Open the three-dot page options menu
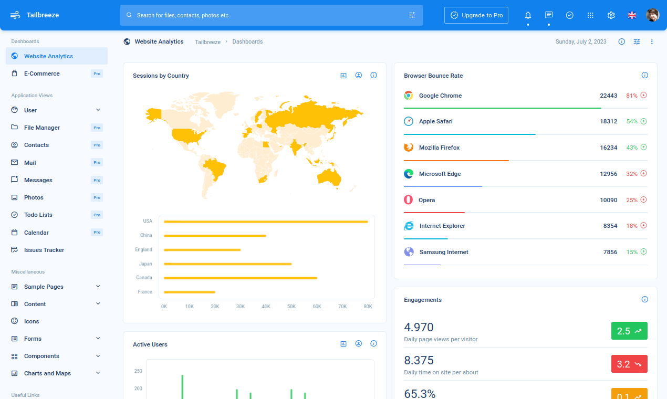 pos(652,41)
